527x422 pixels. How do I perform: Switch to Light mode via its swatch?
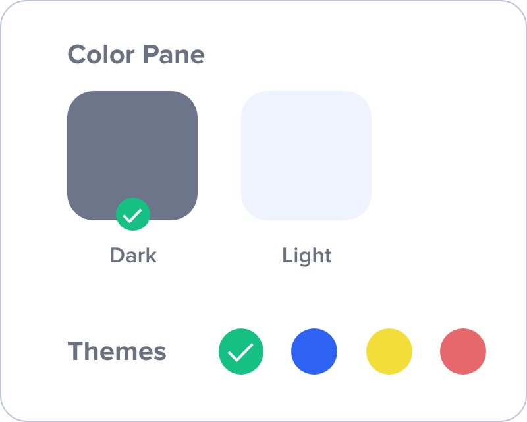(x=306, y=155)
